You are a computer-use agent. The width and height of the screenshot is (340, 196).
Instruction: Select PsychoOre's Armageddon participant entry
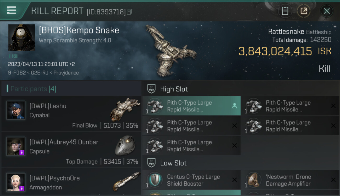pyautogui.click(x=71, y=183)
